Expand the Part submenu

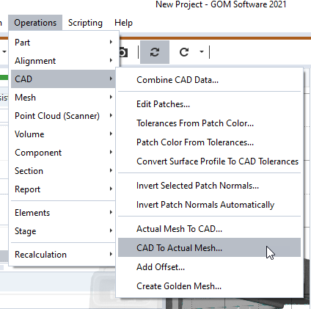tap(63, 43)
